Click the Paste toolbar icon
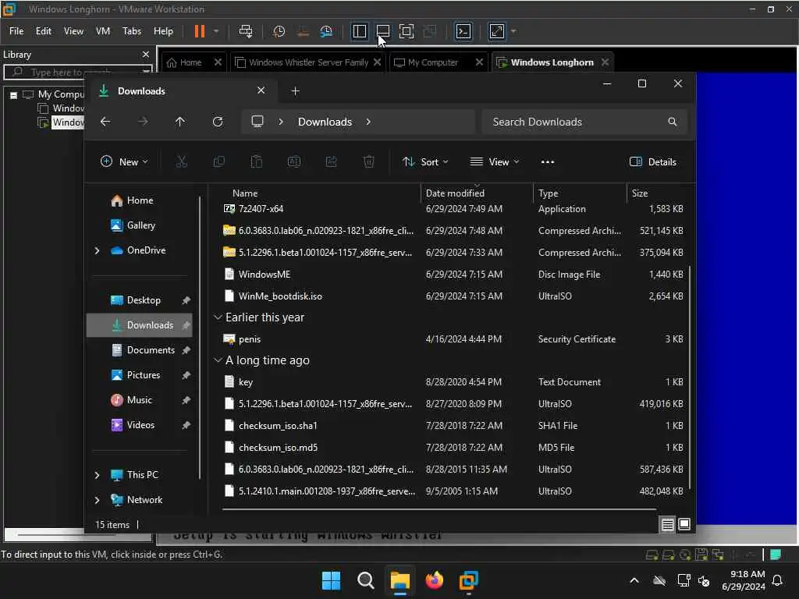This screenshot has width=799, height=599. (x=256, y=162)
